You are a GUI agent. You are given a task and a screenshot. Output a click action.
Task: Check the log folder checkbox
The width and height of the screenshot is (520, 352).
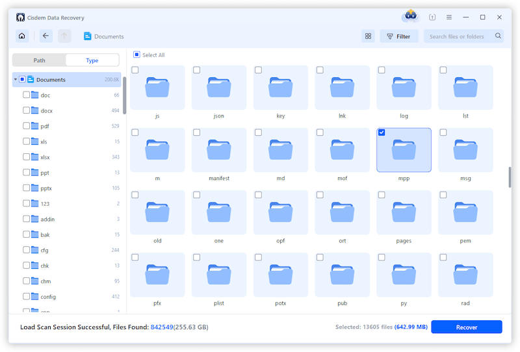tap(382, 70)
